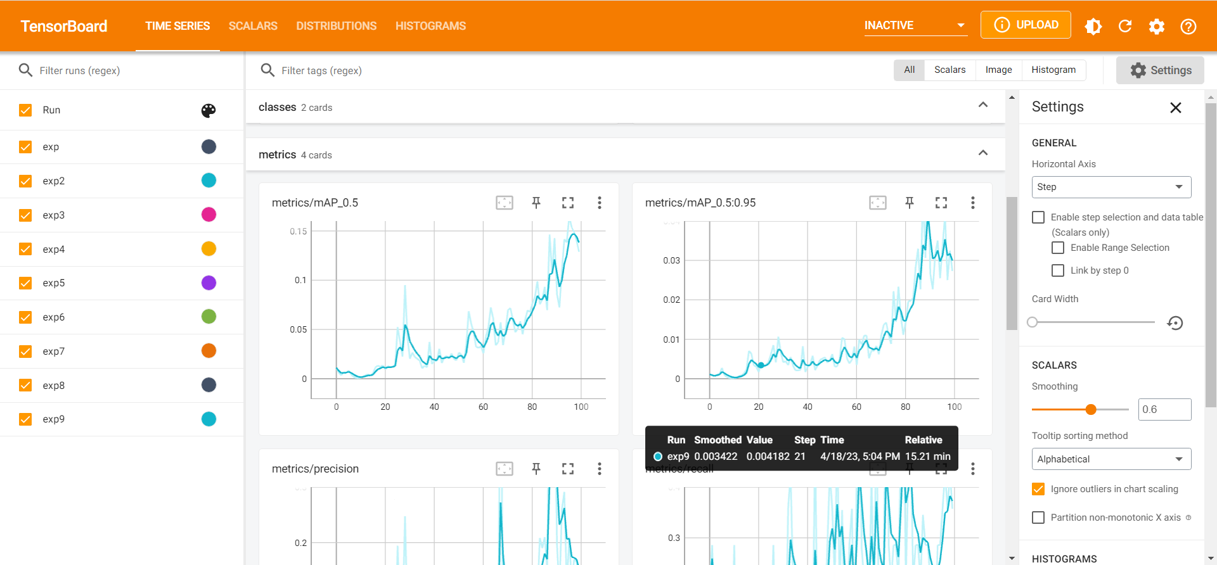
Task: Reload data with refresh icon
Action: (1125, 26)
